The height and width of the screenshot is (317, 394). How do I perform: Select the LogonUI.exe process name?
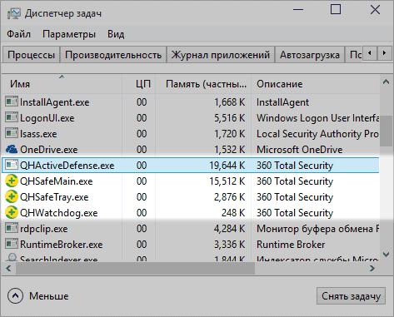[47, 118]
